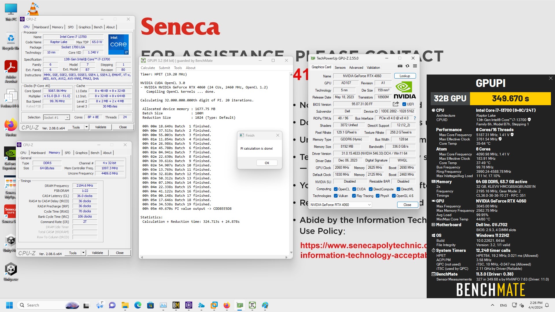This screenshot has height=312, width=555.
Task: Toggle the Vulkan checkbox
Action: pyautogui.click(x=336, y=196)
